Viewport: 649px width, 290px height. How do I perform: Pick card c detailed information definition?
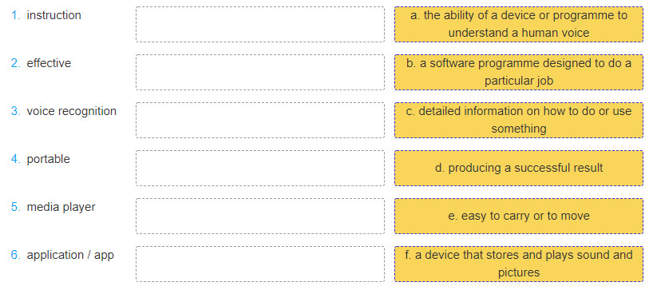(x=519, y=120)
